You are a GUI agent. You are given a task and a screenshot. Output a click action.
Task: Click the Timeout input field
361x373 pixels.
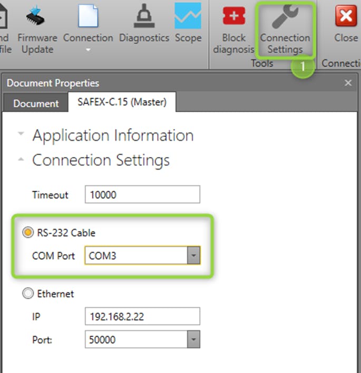click(x=142, y=194)
